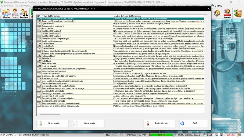Viewport: 244px width, 137px height.
Task: Click the FpqSystem link in status bar
Action: tap(231, 135)
